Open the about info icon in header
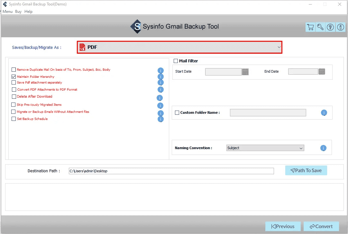Image resolution: width=348 pixels, height=234 pixels. (x=341, y=27)
